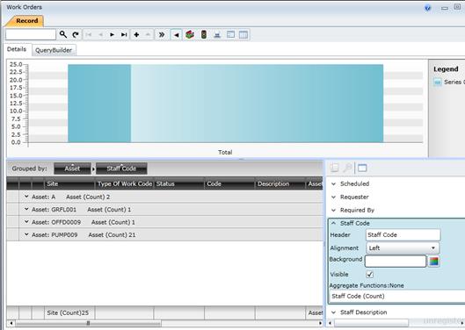Click the Header field containing Staff Code
Screen dimensions: 465x330
[403, 234]
